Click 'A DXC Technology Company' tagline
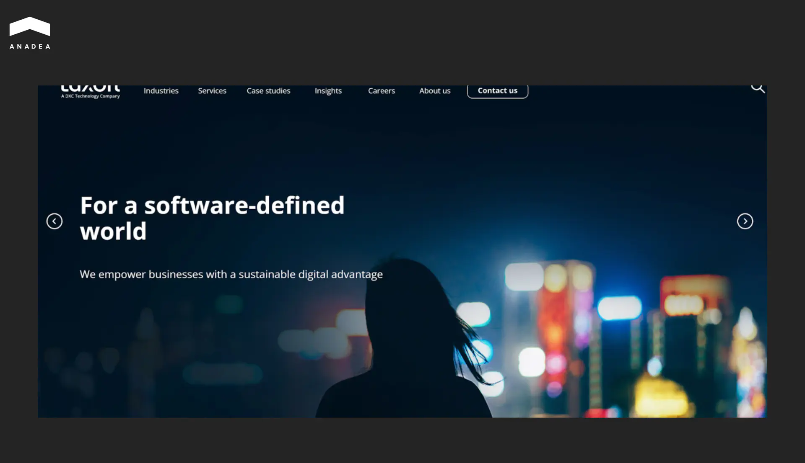 90,96
